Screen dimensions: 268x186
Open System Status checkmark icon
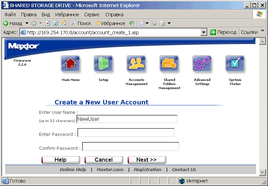235,64
